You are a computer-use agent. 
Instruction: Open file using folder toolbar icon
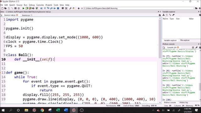(5, 8)
